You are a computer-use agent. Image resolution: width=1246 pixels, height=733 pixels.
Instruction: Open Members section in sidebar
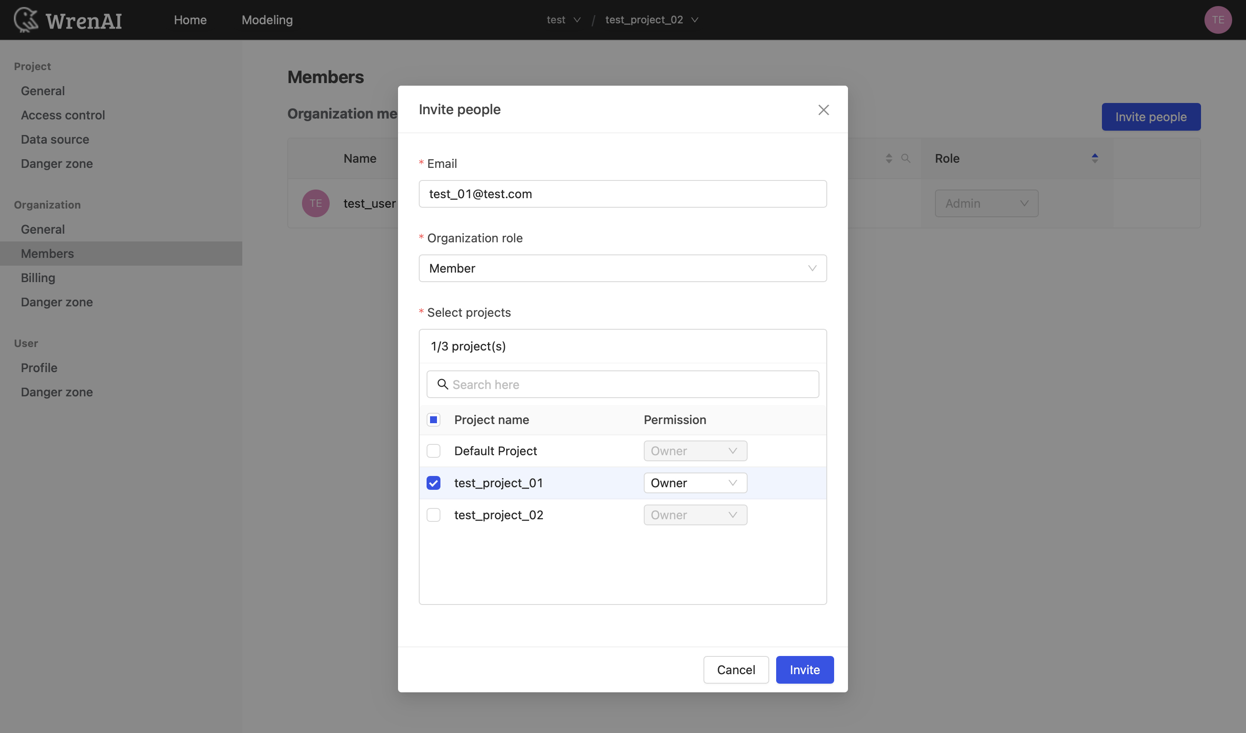point(47,252)
